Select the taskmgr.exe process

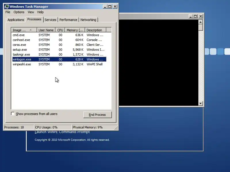59,54
